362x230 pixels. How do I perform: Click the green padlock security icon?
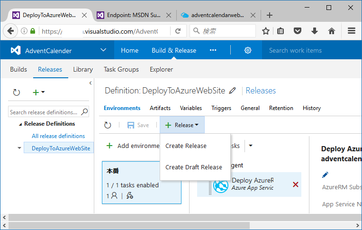[33, 31]
